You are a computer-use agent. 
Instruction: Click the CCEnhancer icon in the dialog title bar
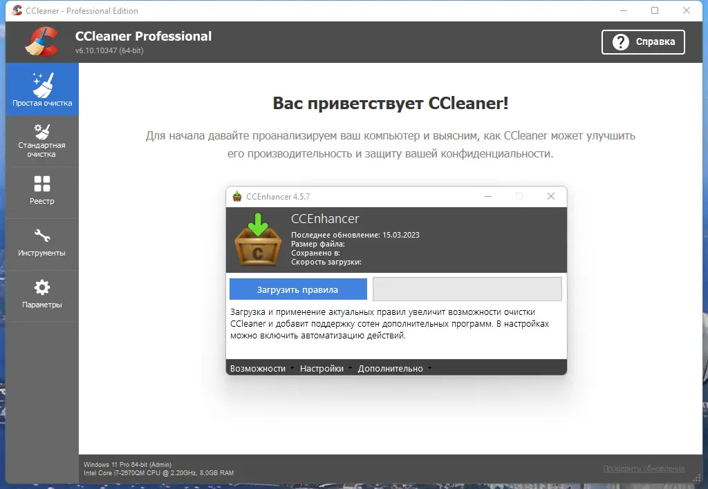coord(235,196)
